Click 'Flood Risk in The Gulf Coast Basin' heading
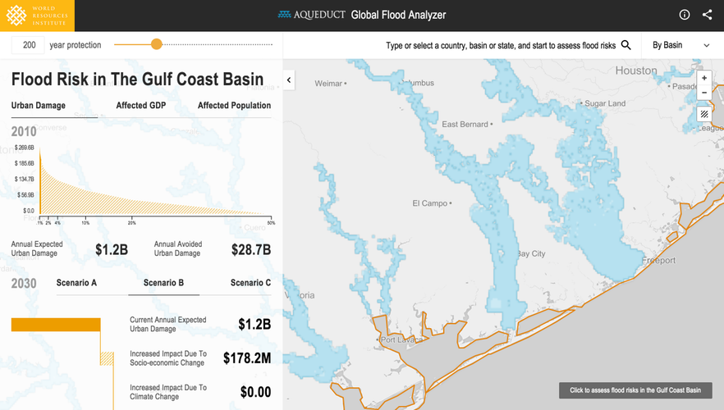The width and height of the screenshot is (724, 410). (137, 80)
